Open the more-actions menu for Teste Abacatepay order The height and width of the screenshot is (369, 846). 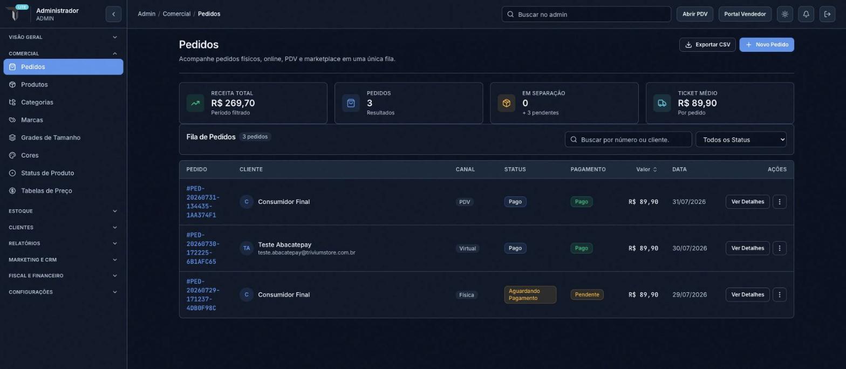point(779,248)
